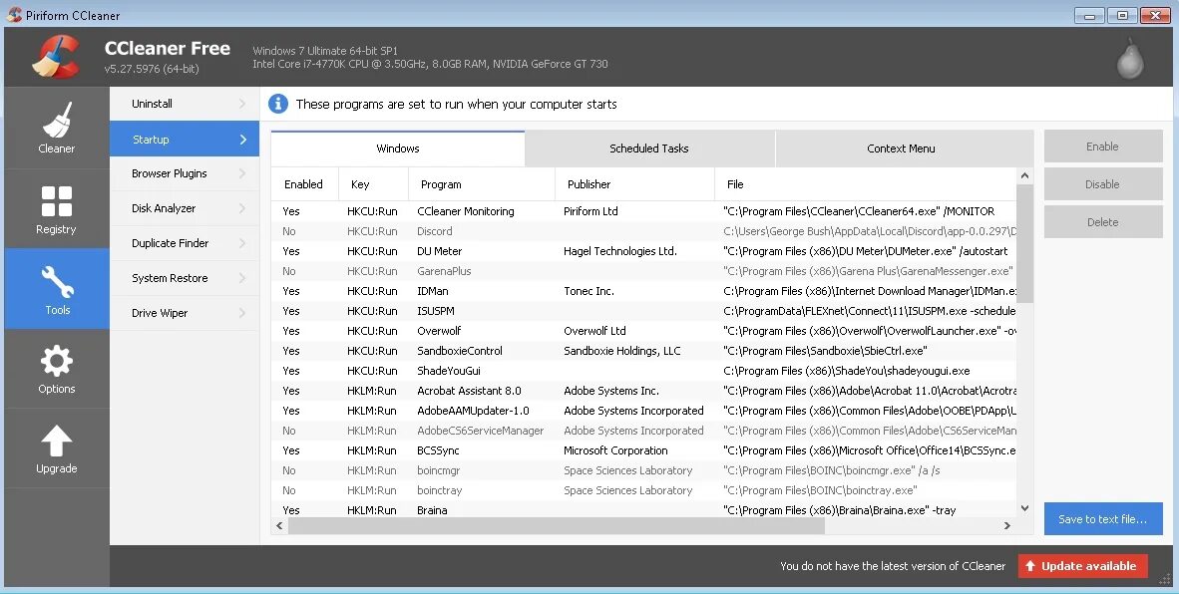This screenshot has width=1179, height=594.
Task: Click the vertical scrollbar up arrow
Action: point(1024,175)
